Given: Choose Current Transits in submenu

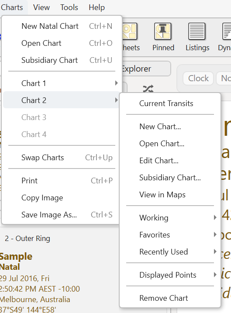Looking at the screenshot, I should click(x=170, y=103).
